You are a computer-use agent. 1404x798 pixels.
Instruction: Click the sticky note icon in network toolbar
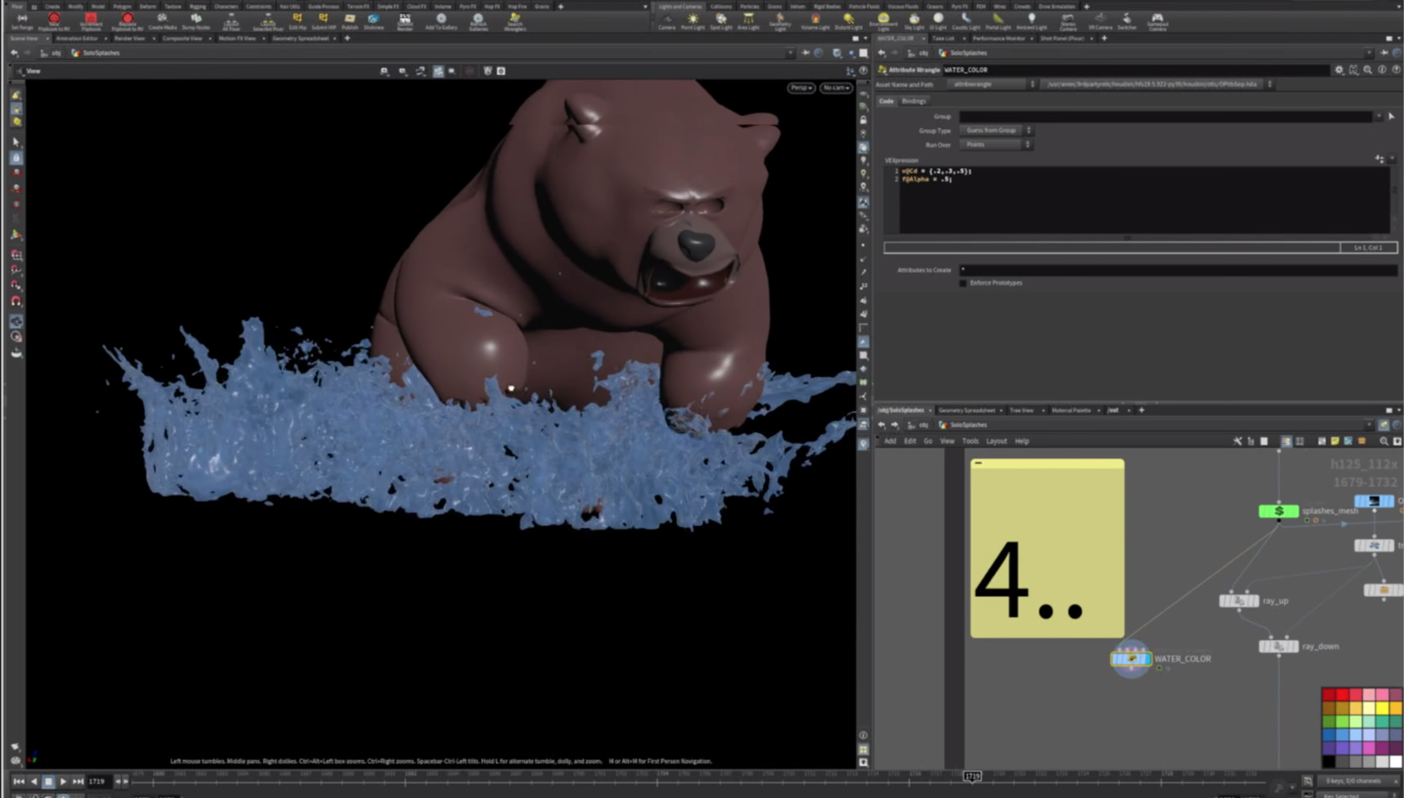pyautogui.click(x=1335, y=441)
